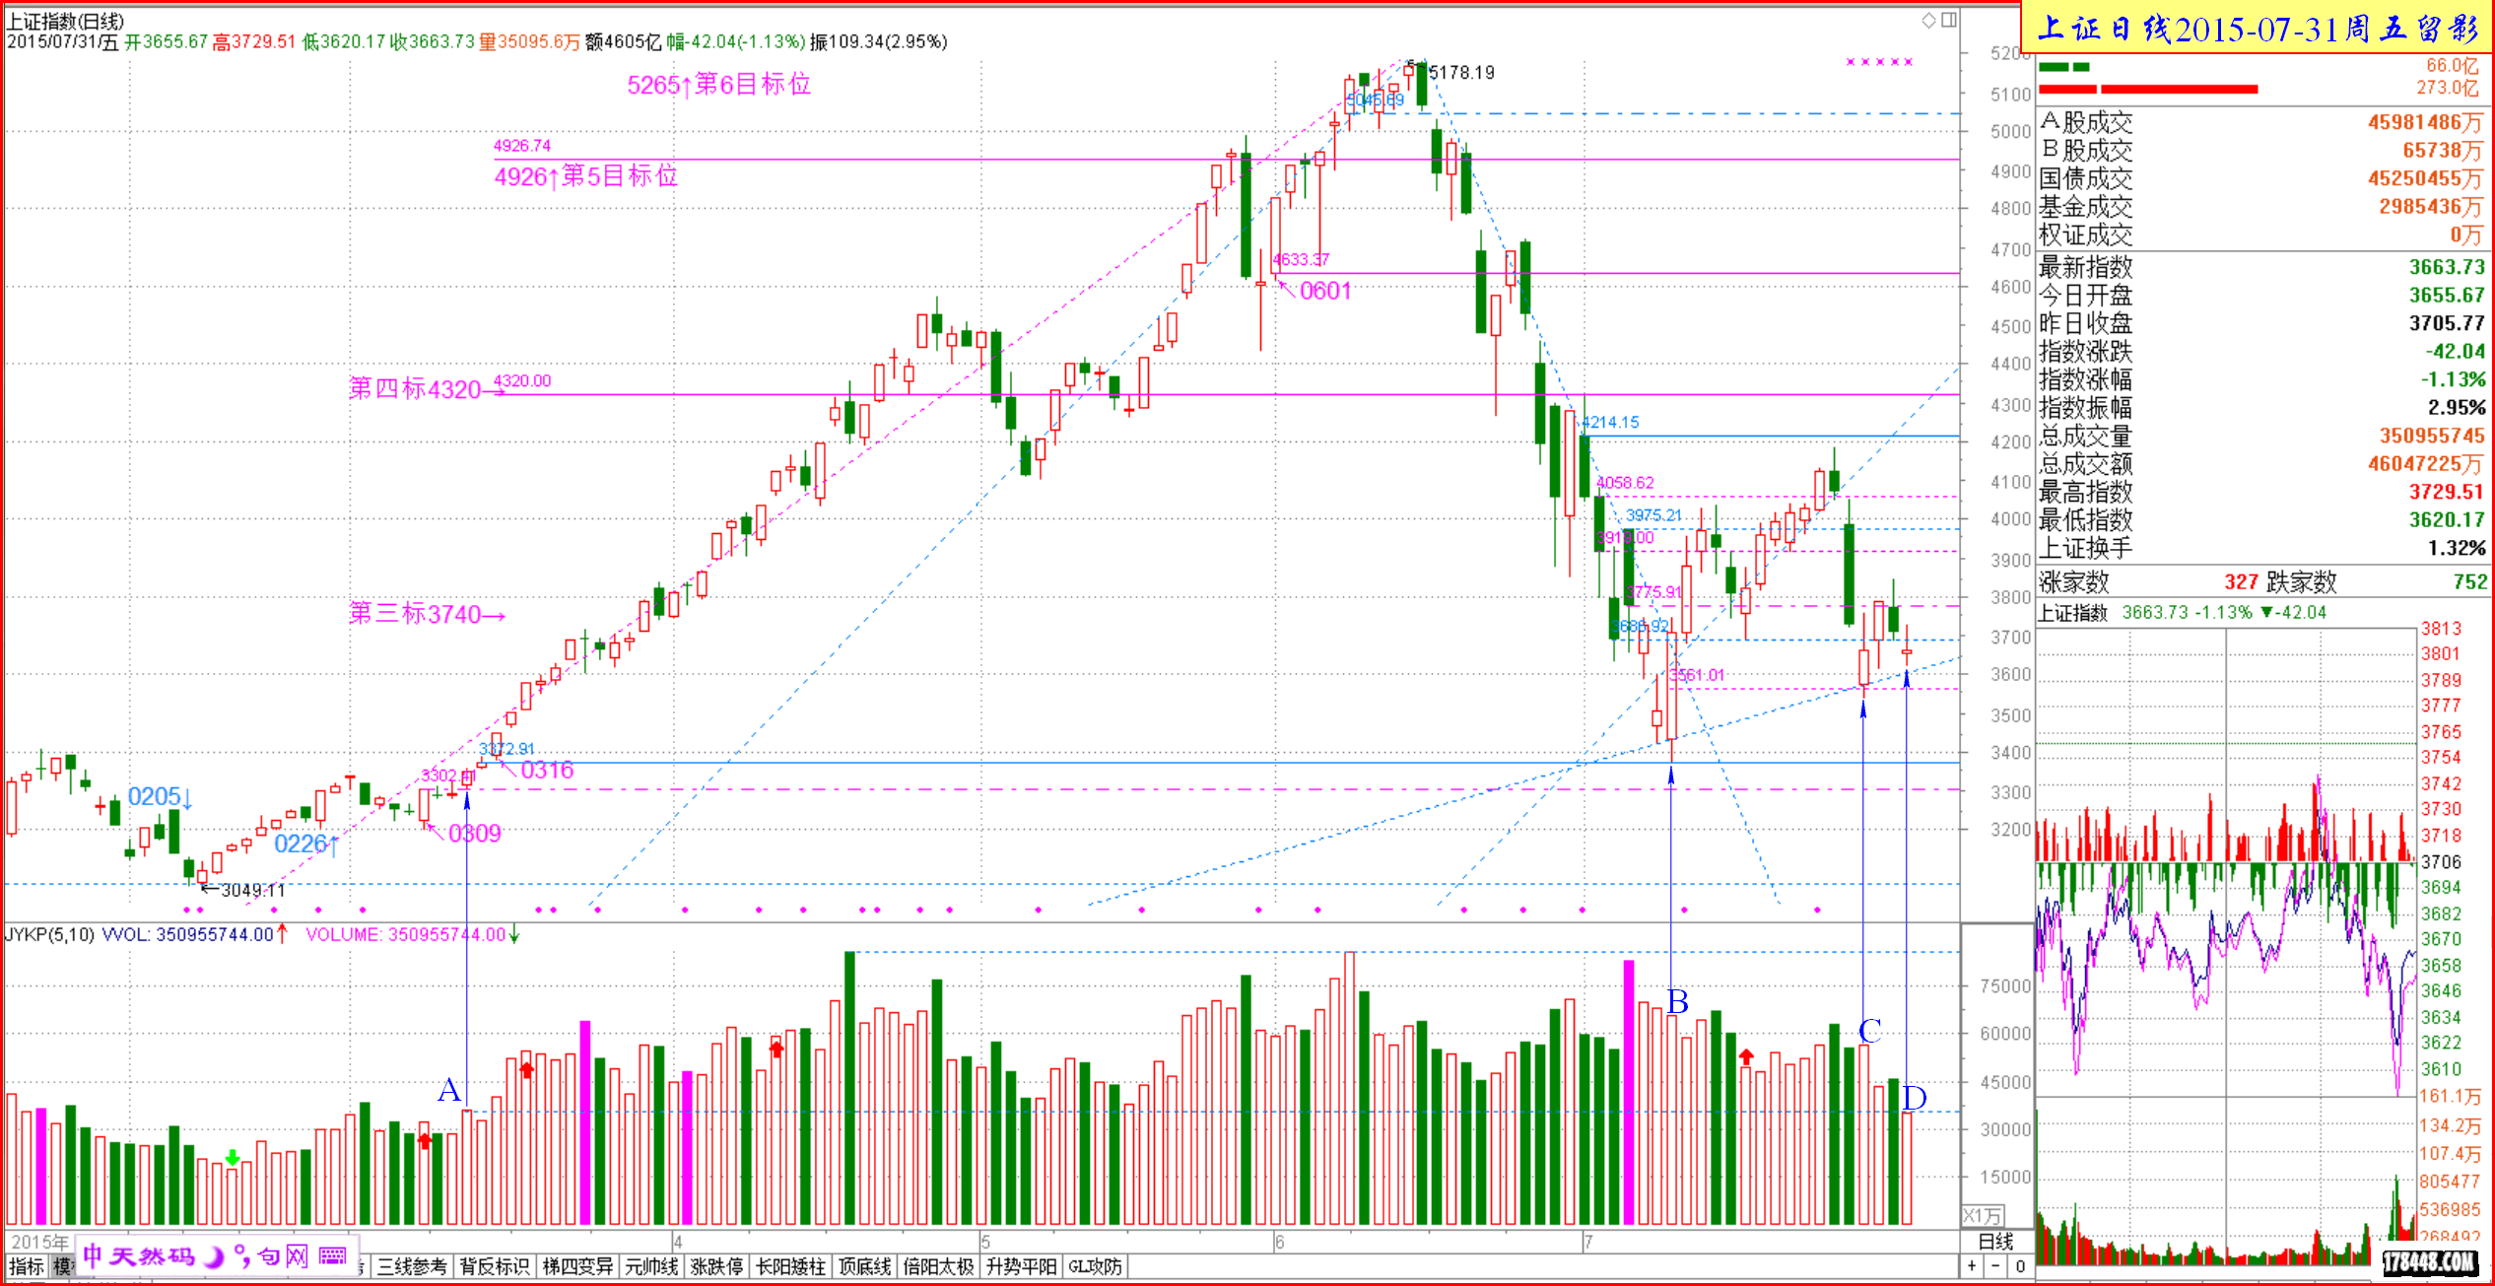Click the 2015年 timeline year label
Image resolution: width=2495 pixels, height=1286 pixels.
(x=40, y=1242)
